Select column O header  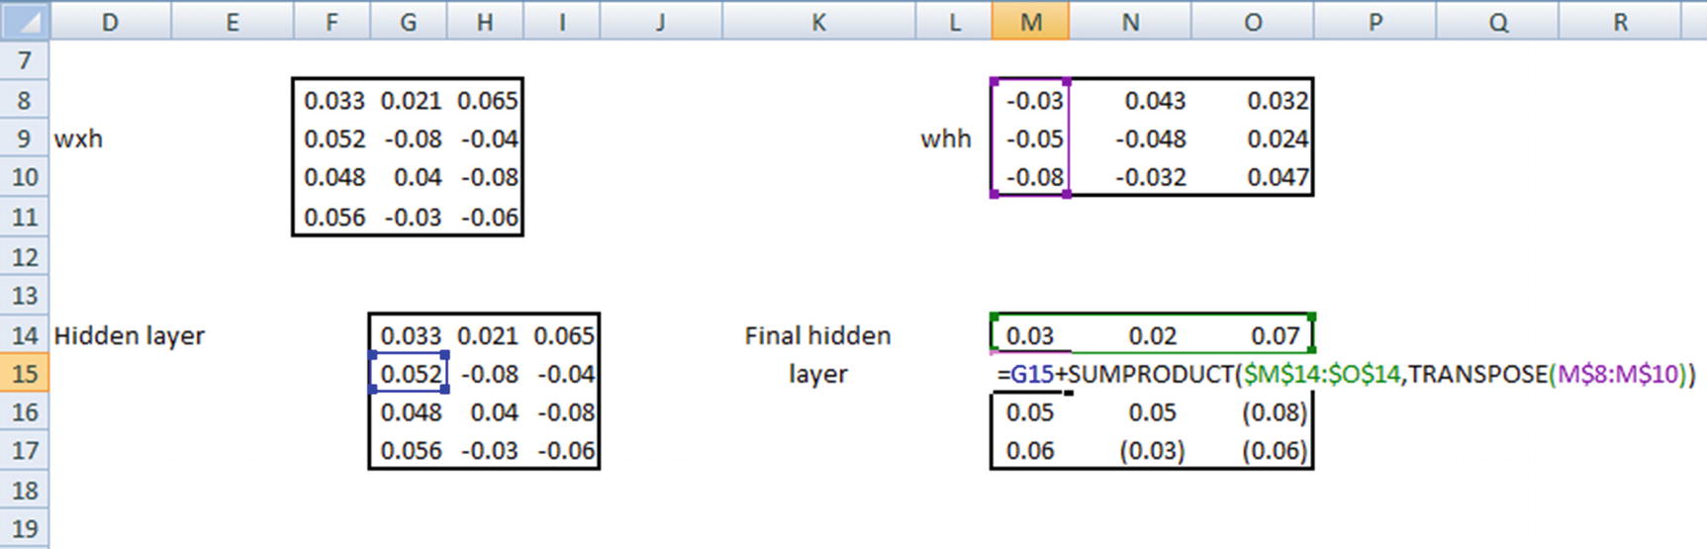tap(1253, 21)
